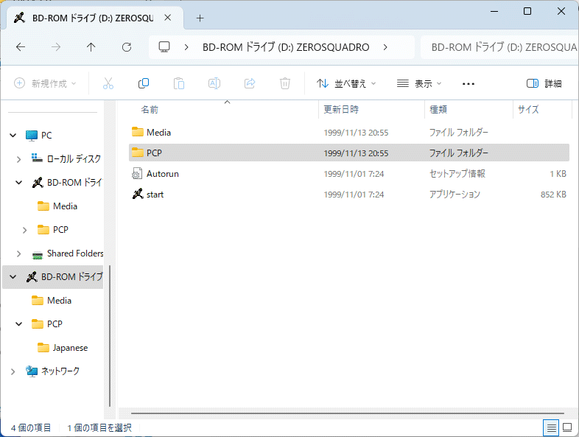Switch to large thumbnails view icon in status bar
The height and width of the screenshot is (437, 579).
pyautogui.click(x=567, y=427)
